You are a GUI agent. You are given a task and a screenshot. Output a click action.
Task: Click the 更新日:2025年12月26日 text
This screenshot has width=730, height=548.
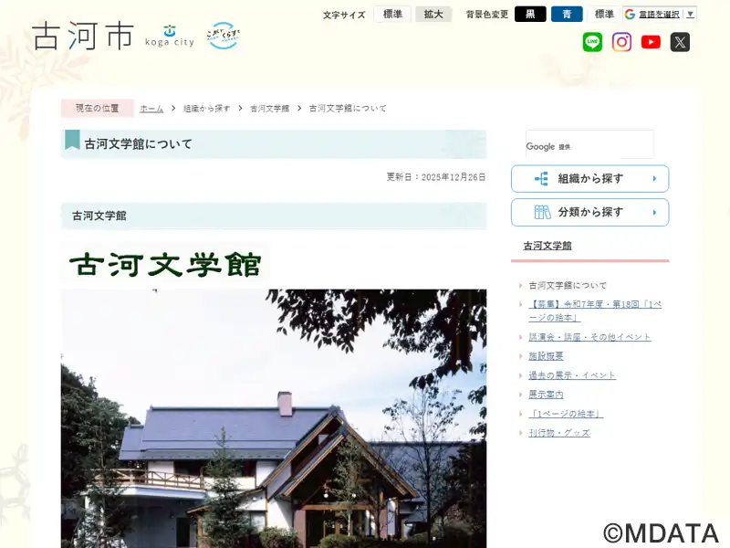[x=436, y=177]
